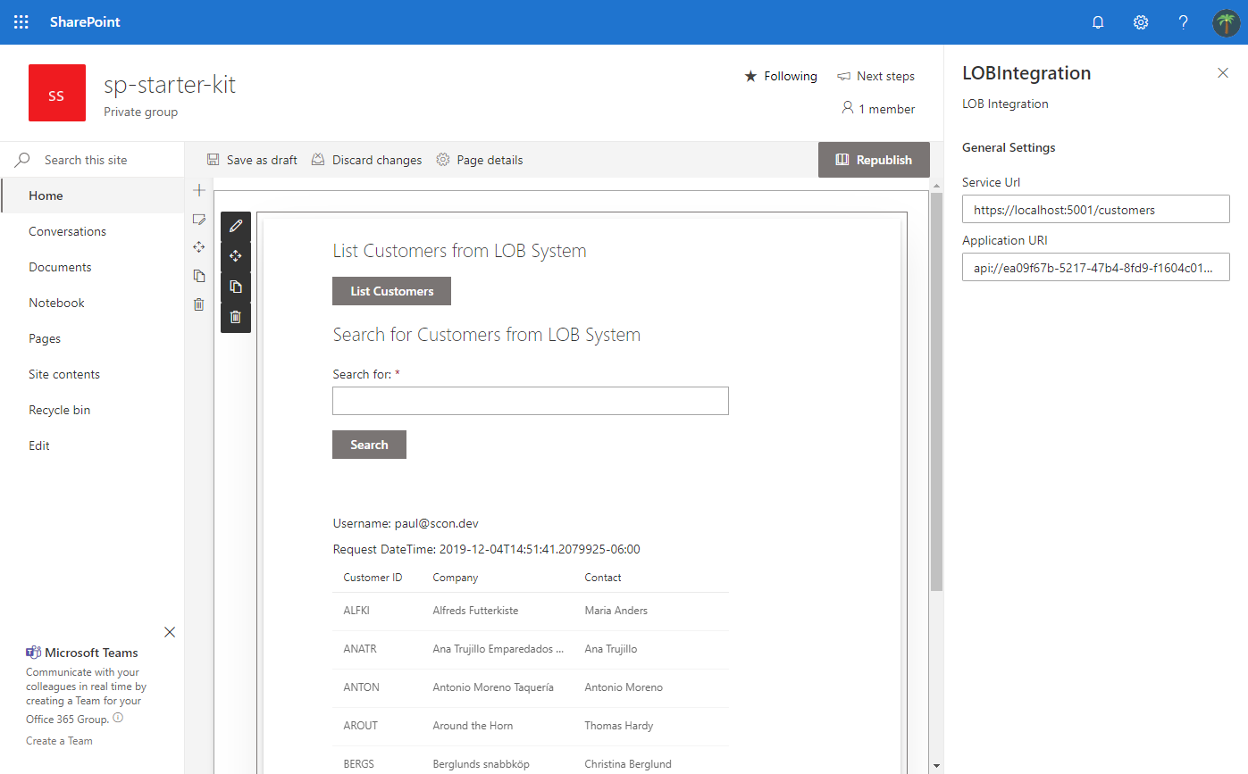Image resolution: width=1248 pixels, height=774 pixels.
Task: Click the Republish button
Action: (874, 160)
